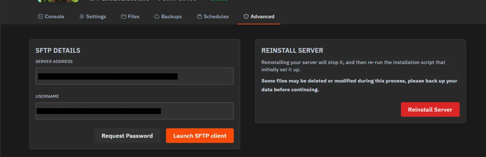Click the Advanced shield icon
This screenshot has width=486, height=157.
tap(246, 16)
